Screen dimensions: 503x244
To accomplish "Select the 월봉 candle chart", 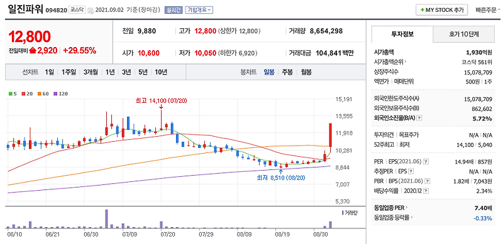I will (306, 72).
